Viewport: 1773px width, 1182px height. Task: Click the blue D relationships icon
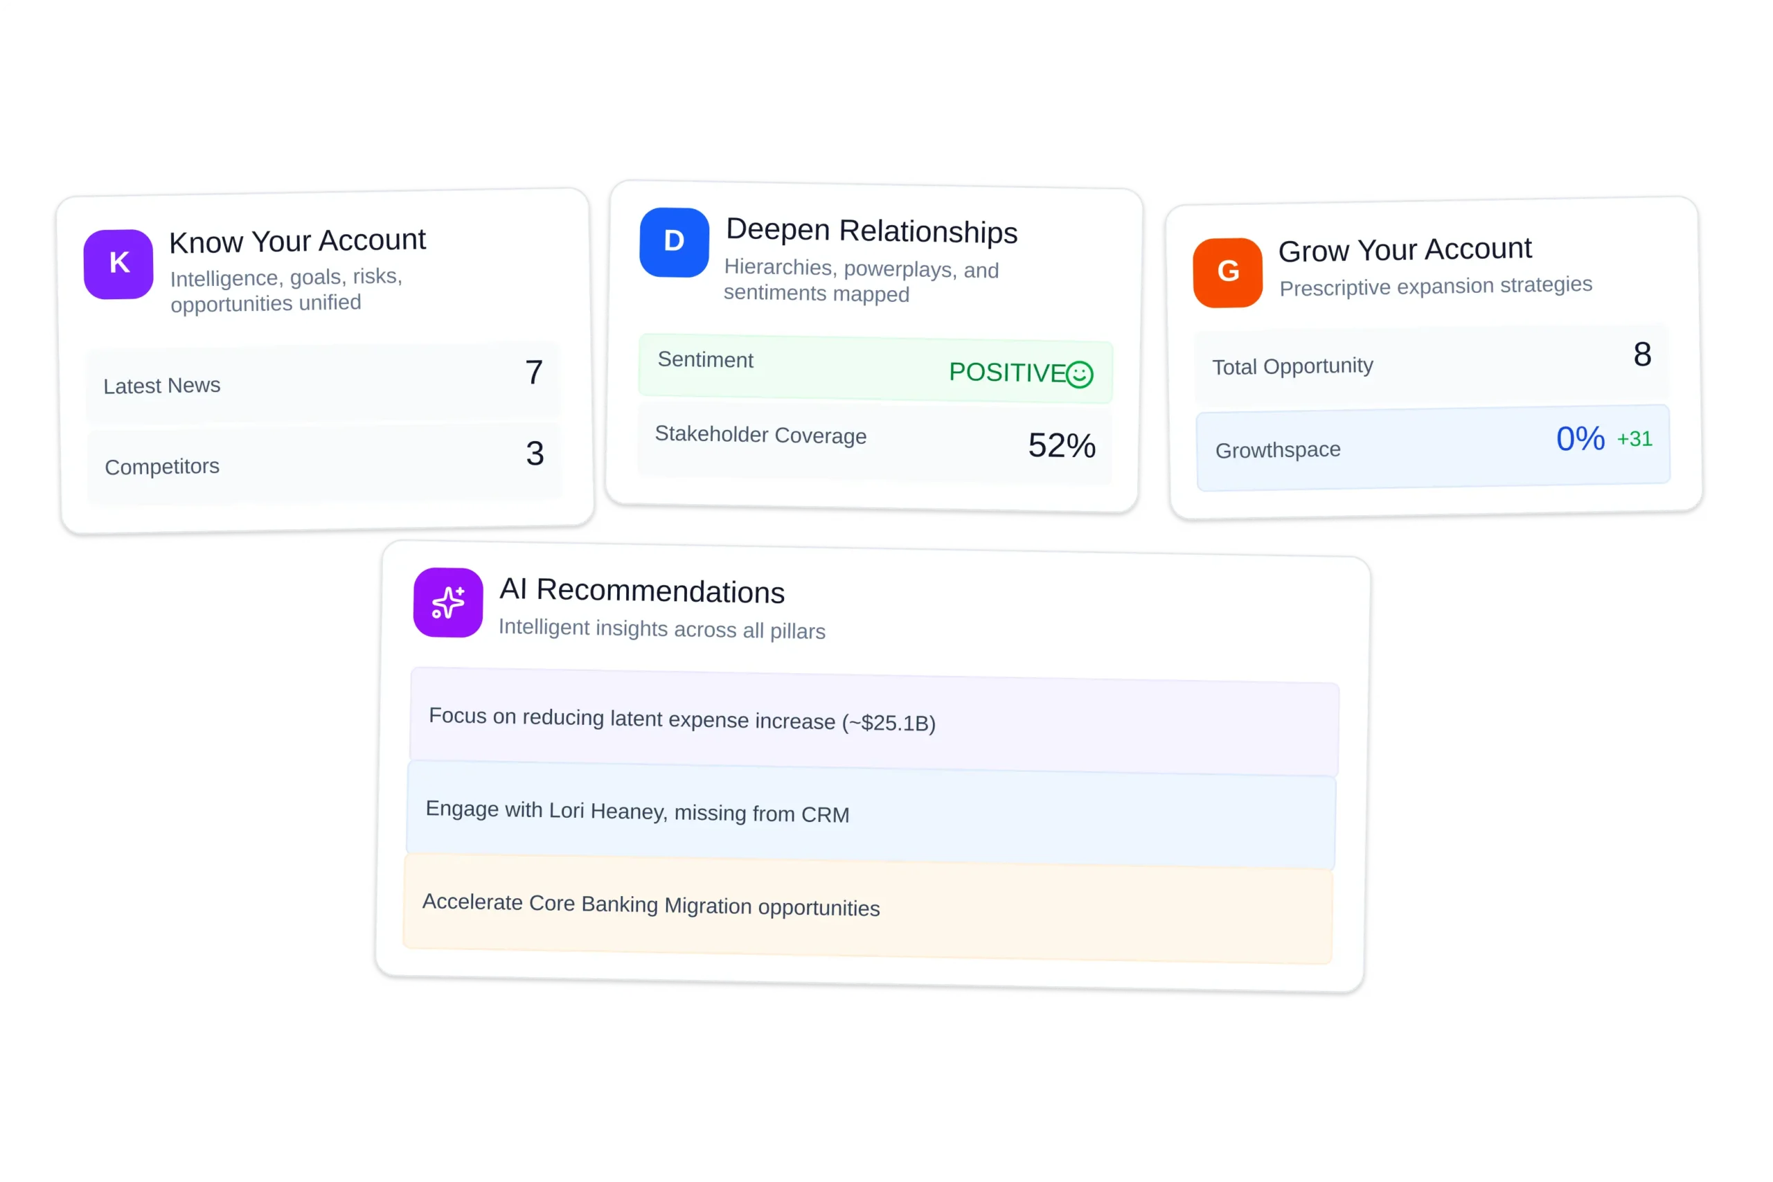point(674,242)
